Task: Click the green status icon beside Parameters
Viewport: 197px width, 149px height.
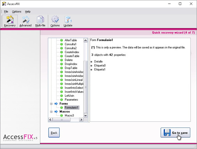Action: [x=61, y=100]
